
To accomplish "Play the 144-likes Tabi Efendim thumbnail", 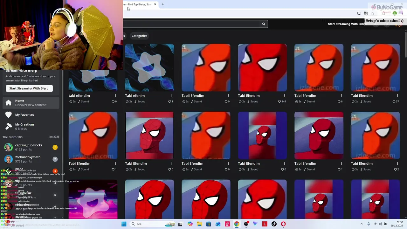I will point(262,67).
